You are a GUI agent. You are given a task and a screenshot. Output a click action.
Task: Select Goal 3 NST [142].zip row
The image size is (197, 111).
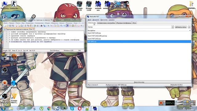[x=139, y=39]
